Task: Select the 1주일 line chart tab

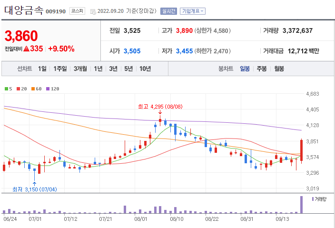Action: [x=60, y=69]
